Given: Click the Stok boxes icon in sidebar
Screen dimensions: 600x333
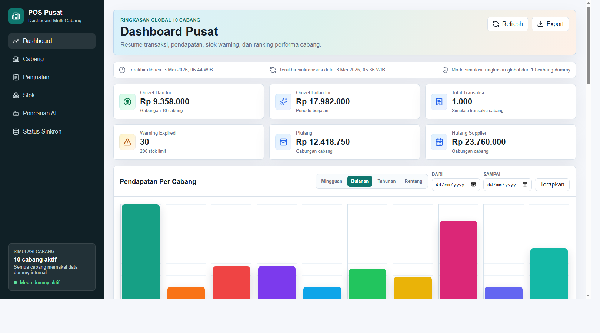Looking at the screenshot, I should click(16, 95).
